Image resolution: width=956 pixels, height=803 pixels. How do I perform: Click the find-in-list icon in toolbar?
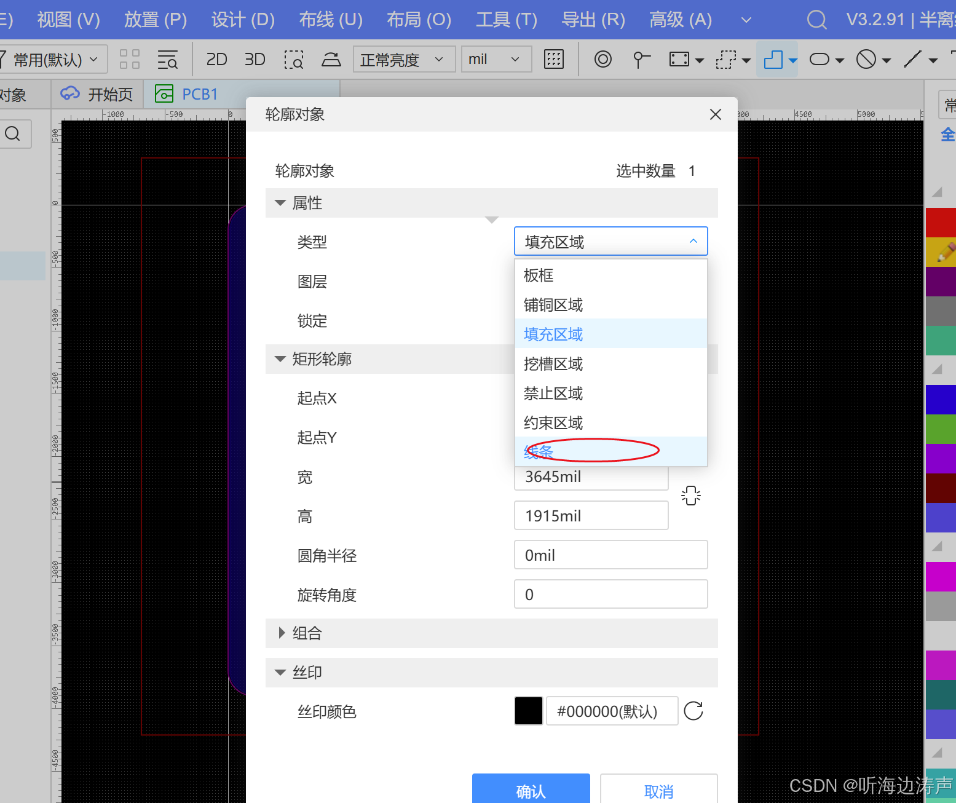(x=167, y=59)
